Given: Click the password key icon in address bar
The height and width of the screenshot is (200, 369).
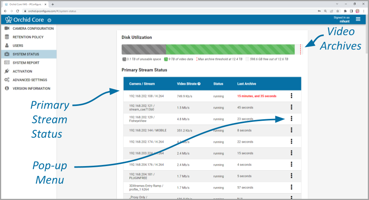Looking at the screenshot, I should (319, 11).
